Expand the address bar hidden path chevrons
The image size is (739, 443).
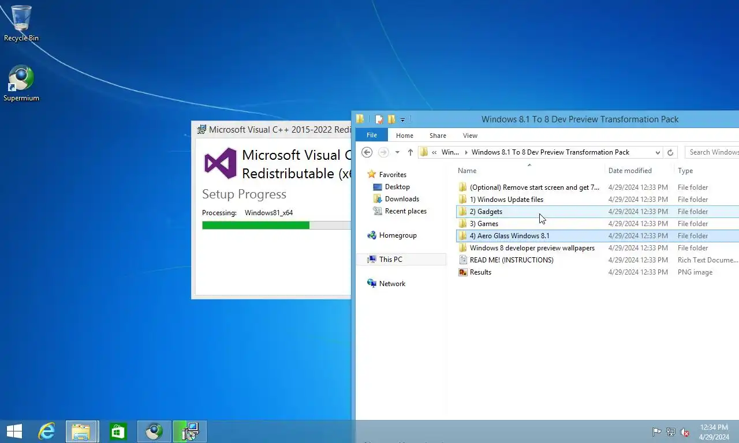pyautogui.click(x=434, y=152)
